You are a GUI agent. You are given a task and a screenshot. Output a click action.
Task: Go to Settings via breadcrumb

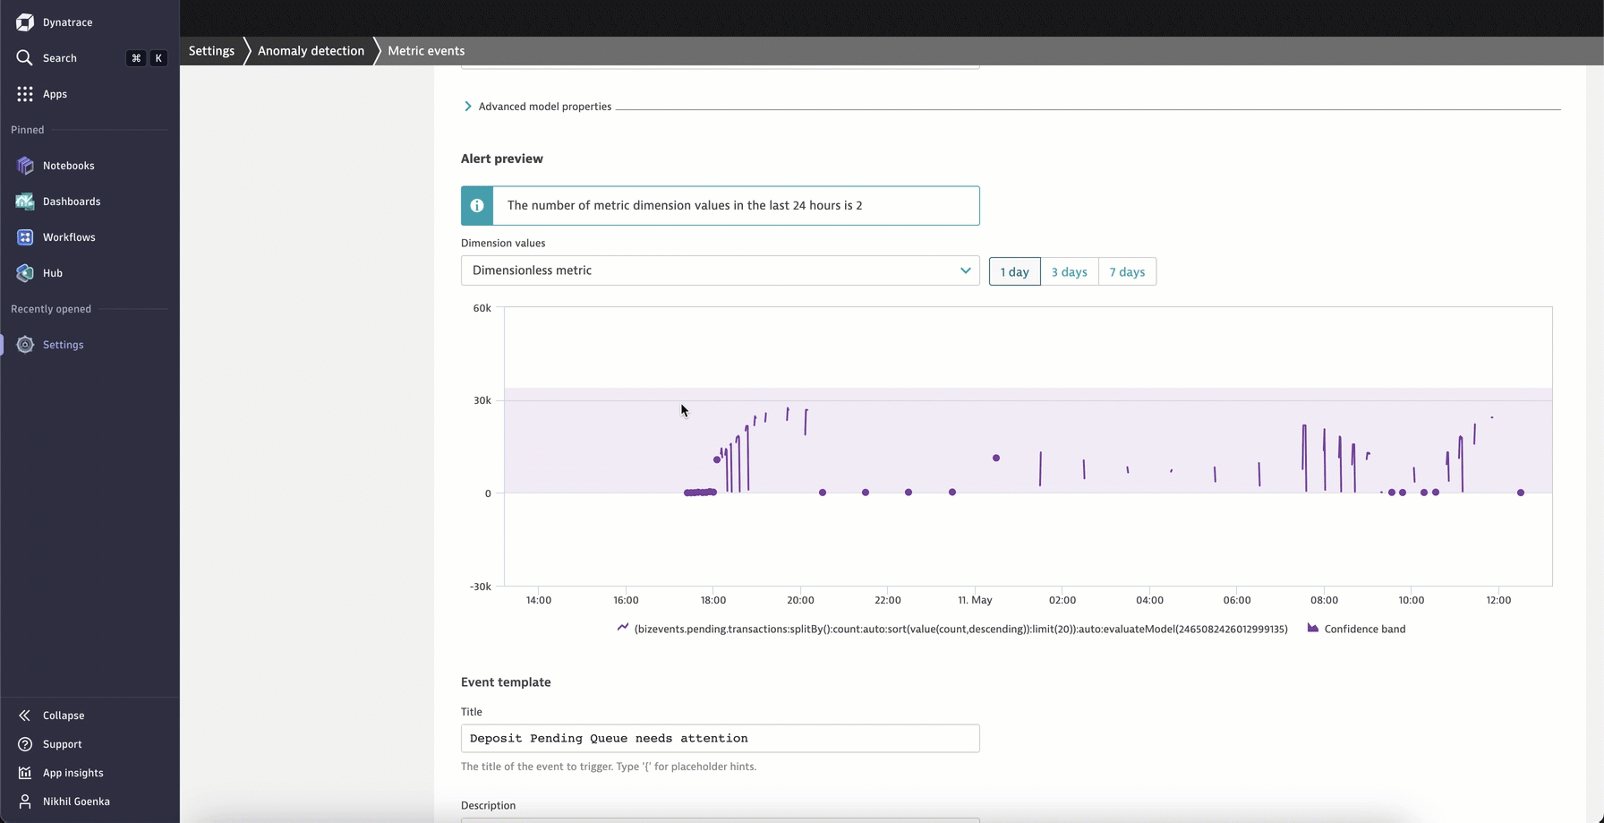[x=211, y=51]
